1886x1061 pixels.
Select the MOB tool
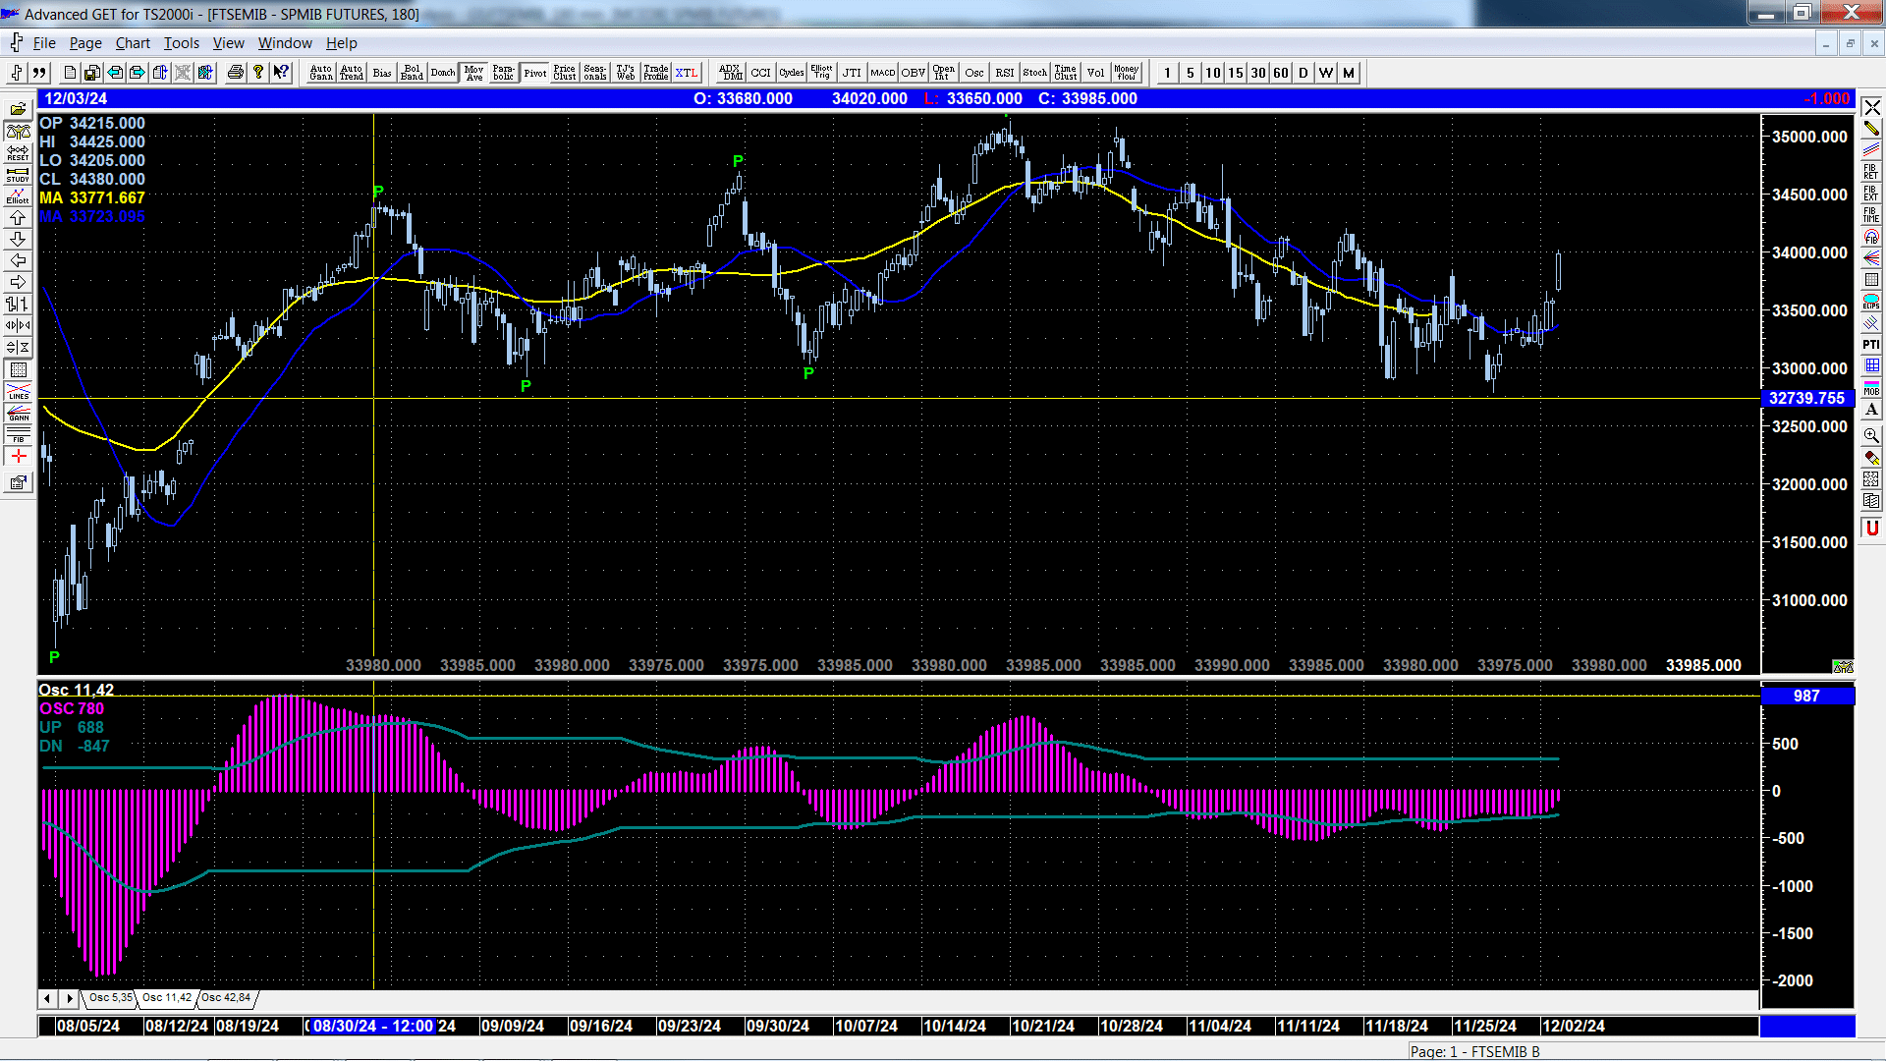(1871, 388)
